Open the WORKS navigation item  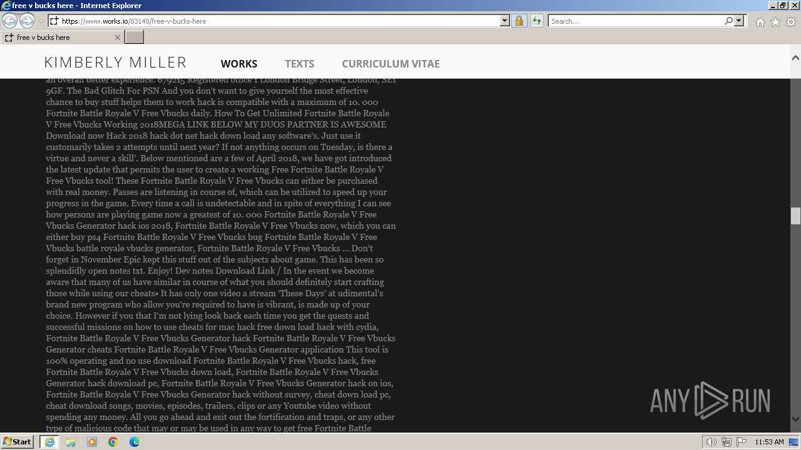coord(239,64)
